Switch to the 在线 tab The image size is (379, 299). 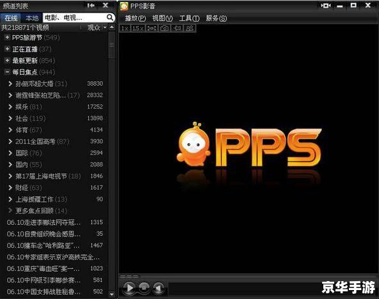(11, 18)
